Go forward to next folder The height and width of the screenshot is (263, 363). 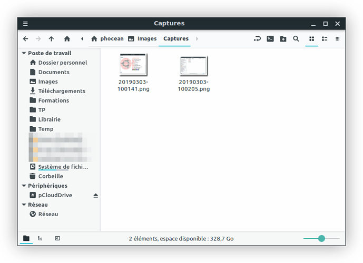point(38,39)
